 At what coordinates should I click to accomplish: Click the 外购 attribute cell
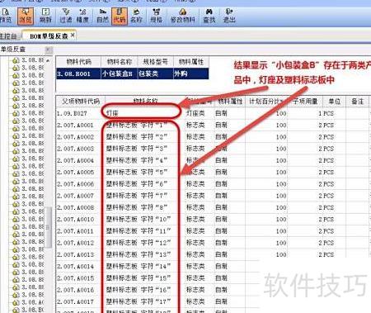point(191,74)
